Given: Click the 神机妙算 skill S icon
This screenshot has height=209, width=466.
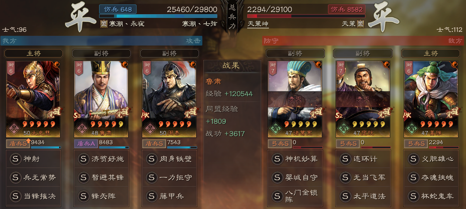Looking at the screenshot, I should [x=277, y=159].
